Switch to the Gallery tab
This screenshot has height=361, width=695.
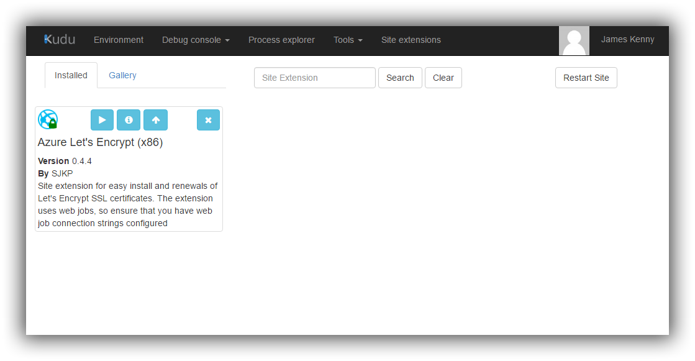point(123,75)
